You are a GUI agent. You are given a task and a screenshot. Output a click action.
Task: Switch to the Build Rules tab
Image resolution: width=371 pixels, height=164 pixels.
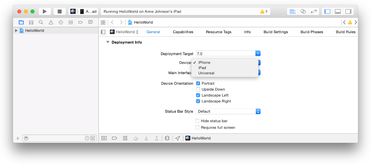point(345,32)
